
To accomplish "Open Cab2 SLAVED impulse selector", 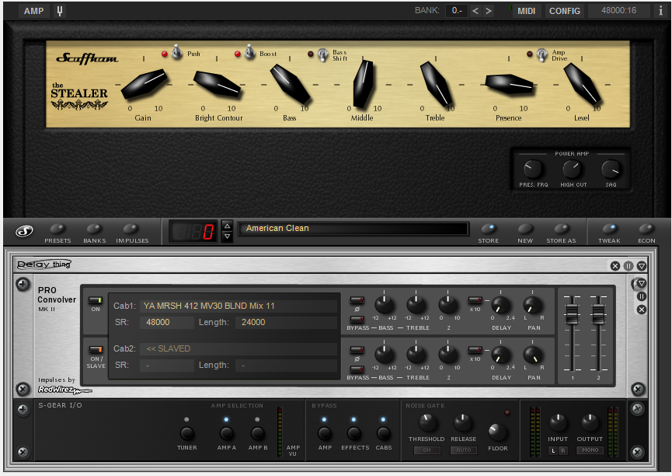I will [238, 348].
